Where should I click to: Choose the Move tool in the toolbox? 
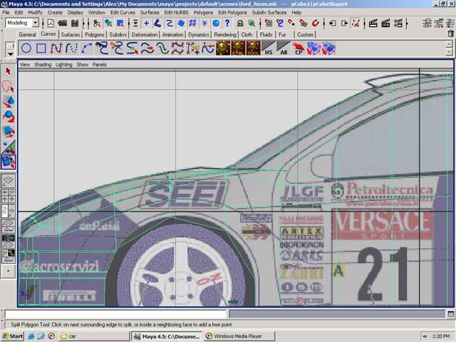click(9, 101)
